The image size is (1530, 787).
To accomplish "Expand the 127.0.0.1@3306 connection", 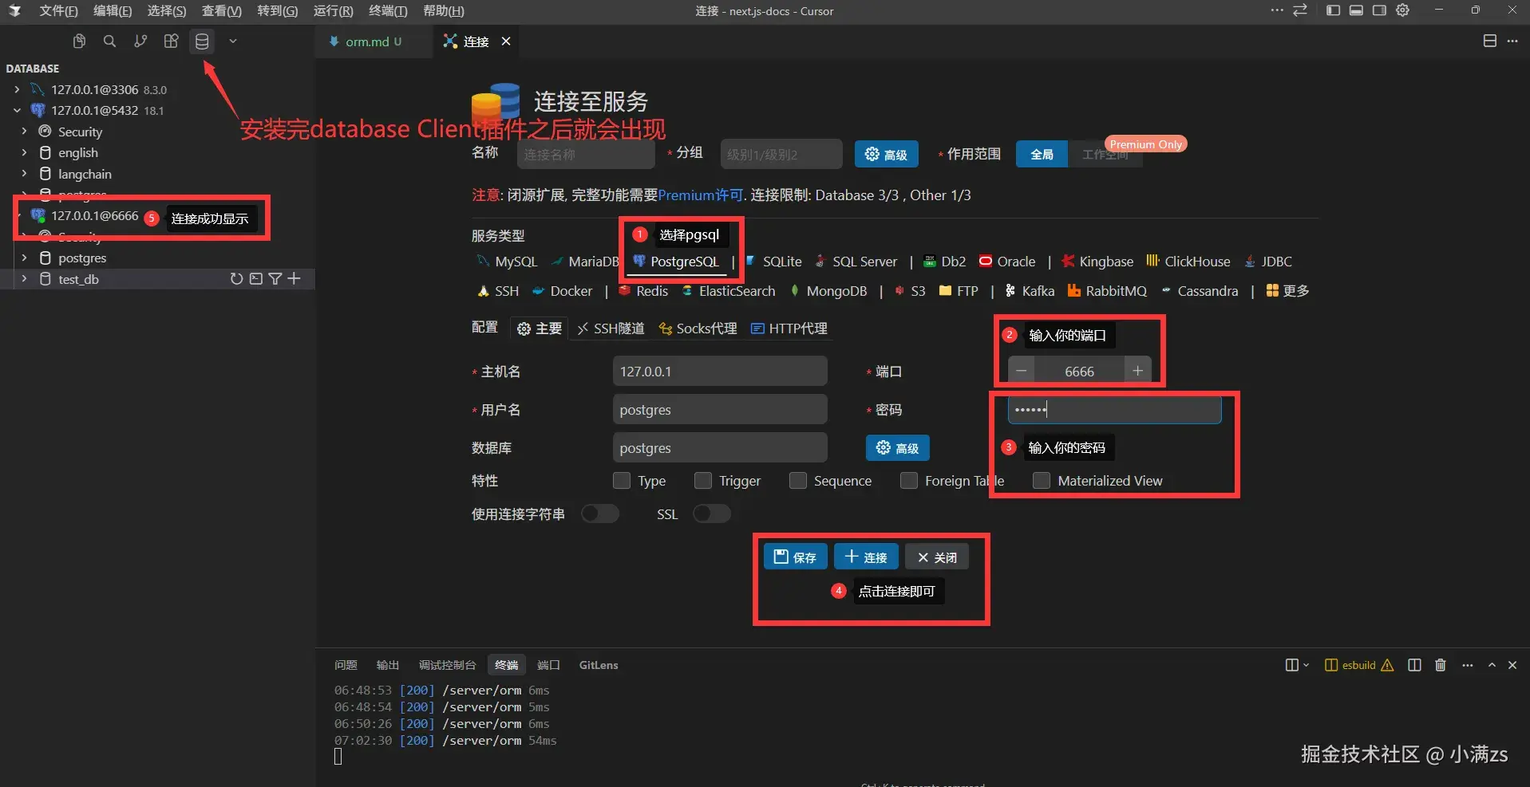I will 17,89.
